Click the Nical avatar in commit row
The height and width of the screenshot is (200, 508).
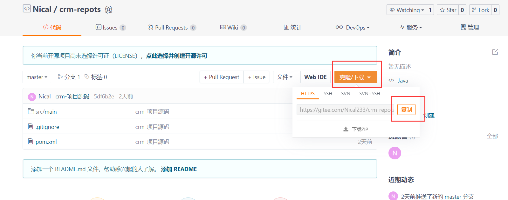(x=32, y=97)
